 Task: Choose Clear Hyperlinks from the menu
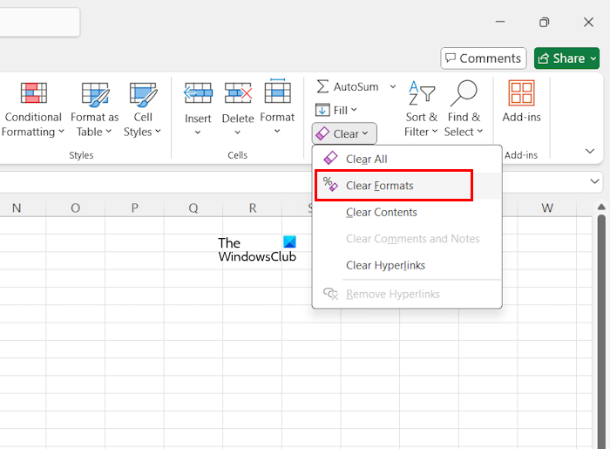click(407, 265)
